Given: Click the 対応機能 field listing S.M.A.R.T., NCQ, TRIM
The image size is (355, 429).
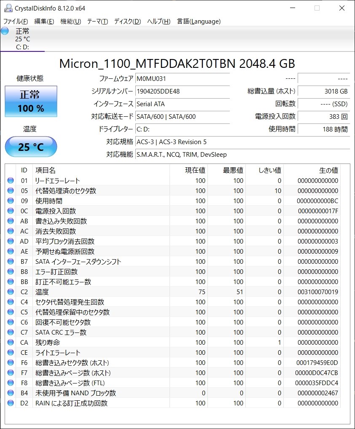Looking at the screenshot, I should click(242, 155).
